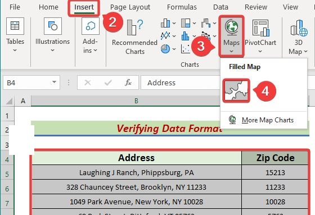Select zip code cell 11233

[x=275, y=187]
